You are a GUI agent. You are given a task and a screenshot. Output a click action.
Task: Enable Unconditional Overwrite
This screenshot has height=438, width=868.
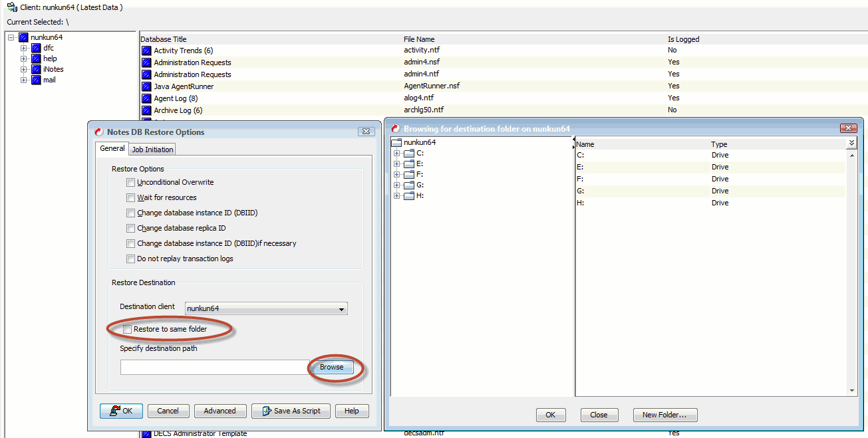point(131,182)
